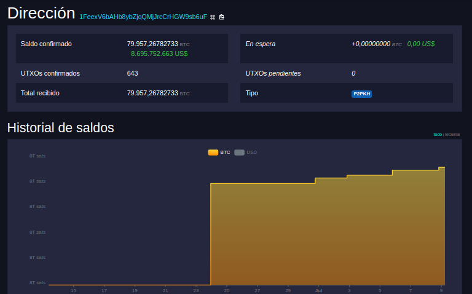472x294 pixels.
Task: Click the 'Historial de saldos' heading
Action: (x=60, y=128)
